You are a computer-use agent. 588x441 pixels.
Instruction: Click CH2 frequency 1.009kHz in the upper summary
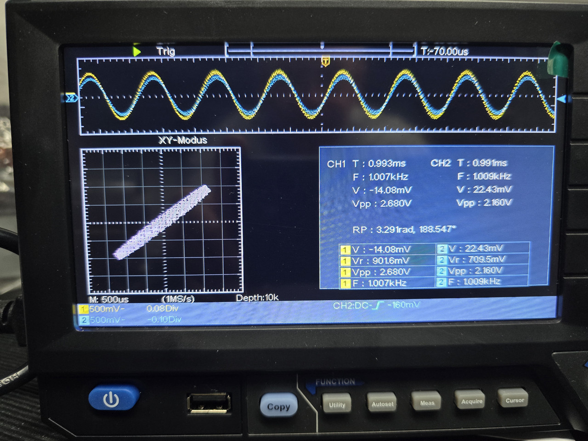point(484,176)
